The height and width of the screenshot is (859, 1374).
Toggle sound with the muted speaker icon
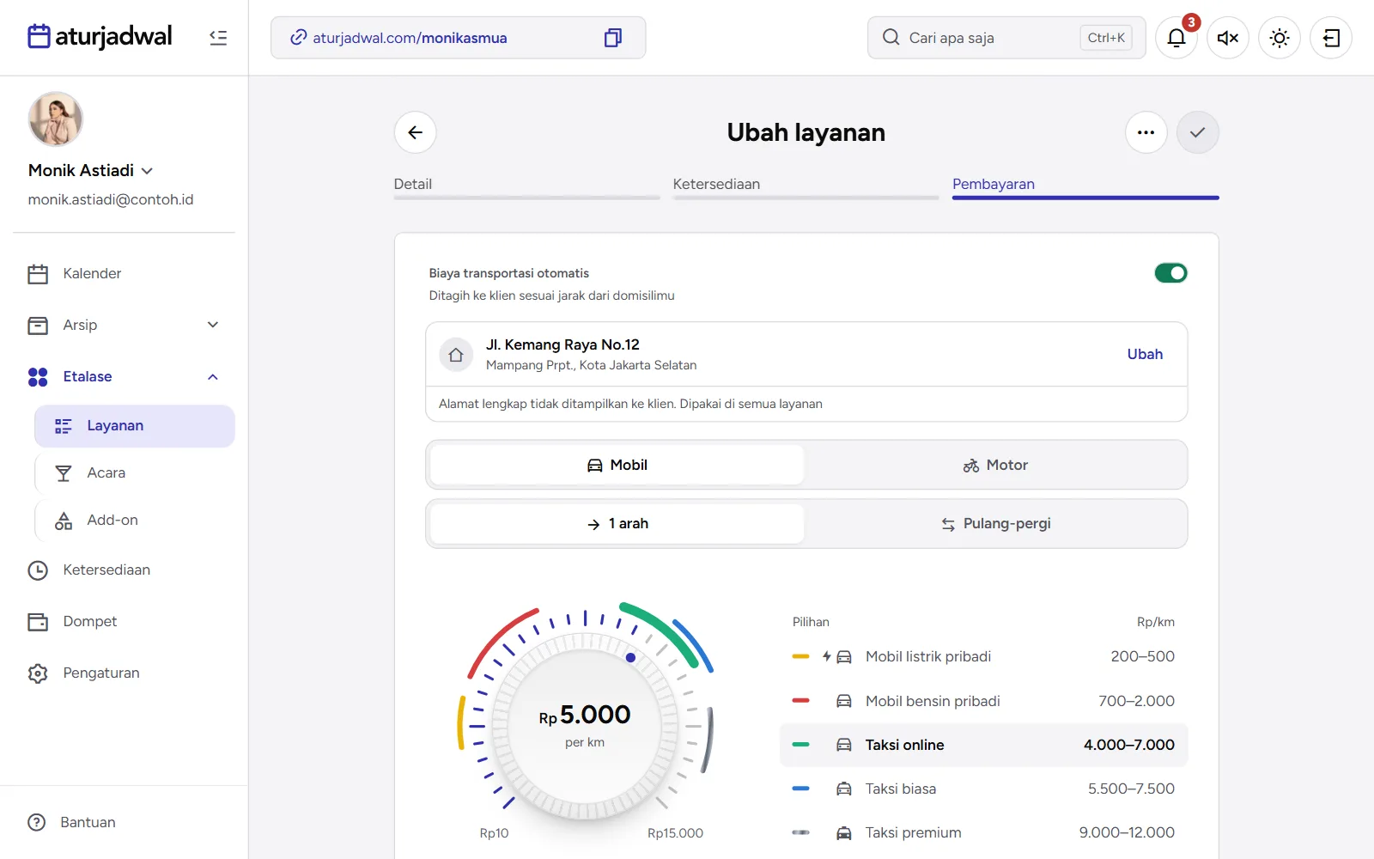pyautogui.click(x=1228, y=38)
